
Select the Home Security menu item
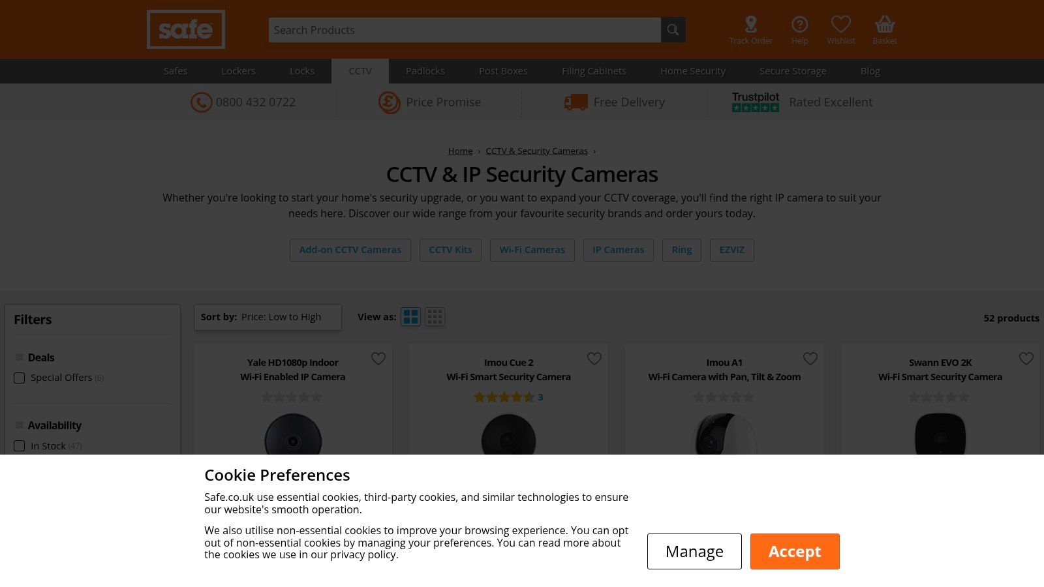[x=692, y=71]
